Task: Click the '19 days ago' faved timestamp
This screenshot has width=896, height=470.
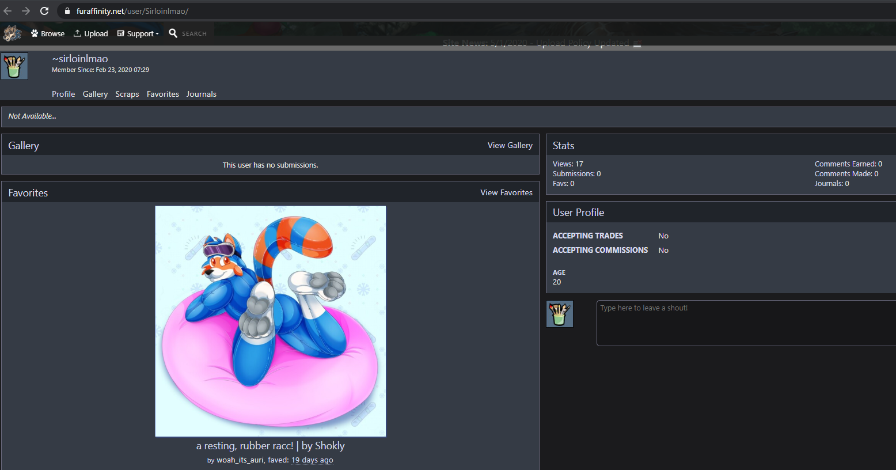Action: (x=312, y=460)
